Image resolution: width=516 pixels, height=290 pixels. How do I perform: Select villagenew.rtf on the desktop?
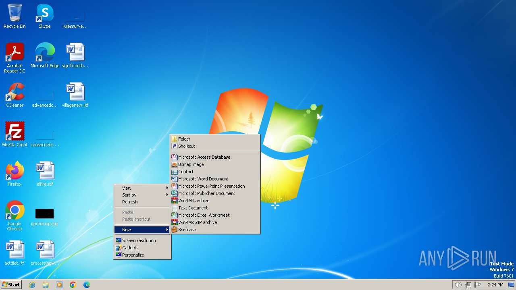(75, 95)
